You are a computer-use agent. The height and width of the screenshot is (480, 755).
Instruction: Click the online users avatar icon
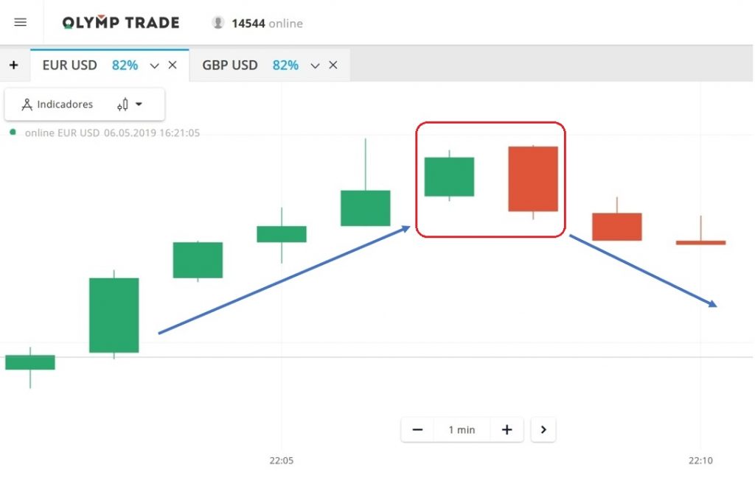pyautogui.click(x=218, y=23)
